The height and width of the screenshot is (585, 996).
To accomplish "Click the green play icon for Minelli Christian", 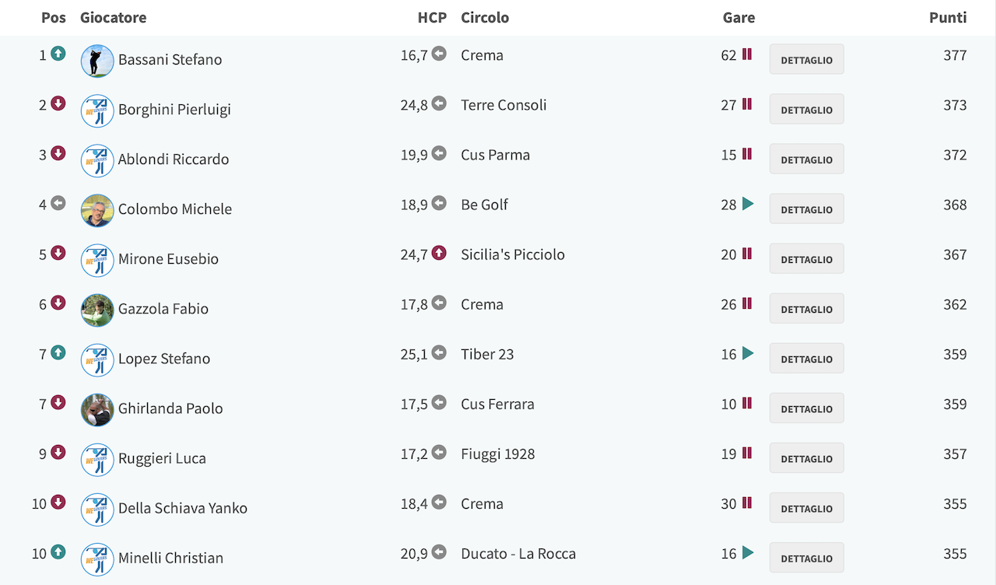I will click(x=748, y=552).
